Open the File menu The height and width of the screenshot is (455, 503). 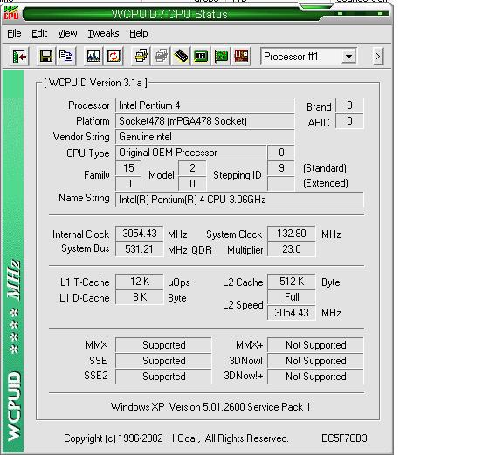pos(14,33)
